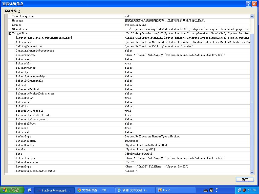Select the IsSecurityCritical row

(129, 111)
